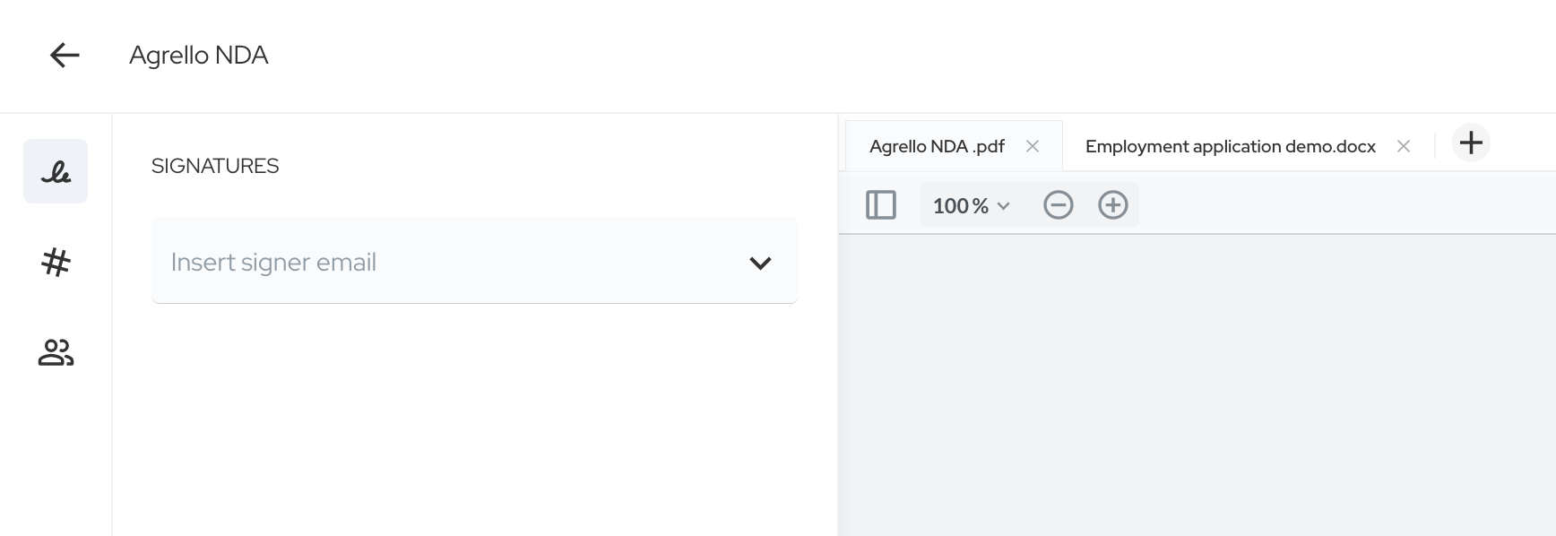Click the empty gray document preview area
This screenshot has width=1556, height=536.
click(x=1197, y=385)
